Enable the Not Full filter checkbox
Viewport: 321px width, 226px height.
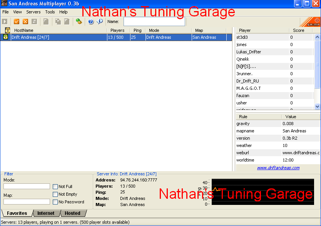click(x=55, y=186)
